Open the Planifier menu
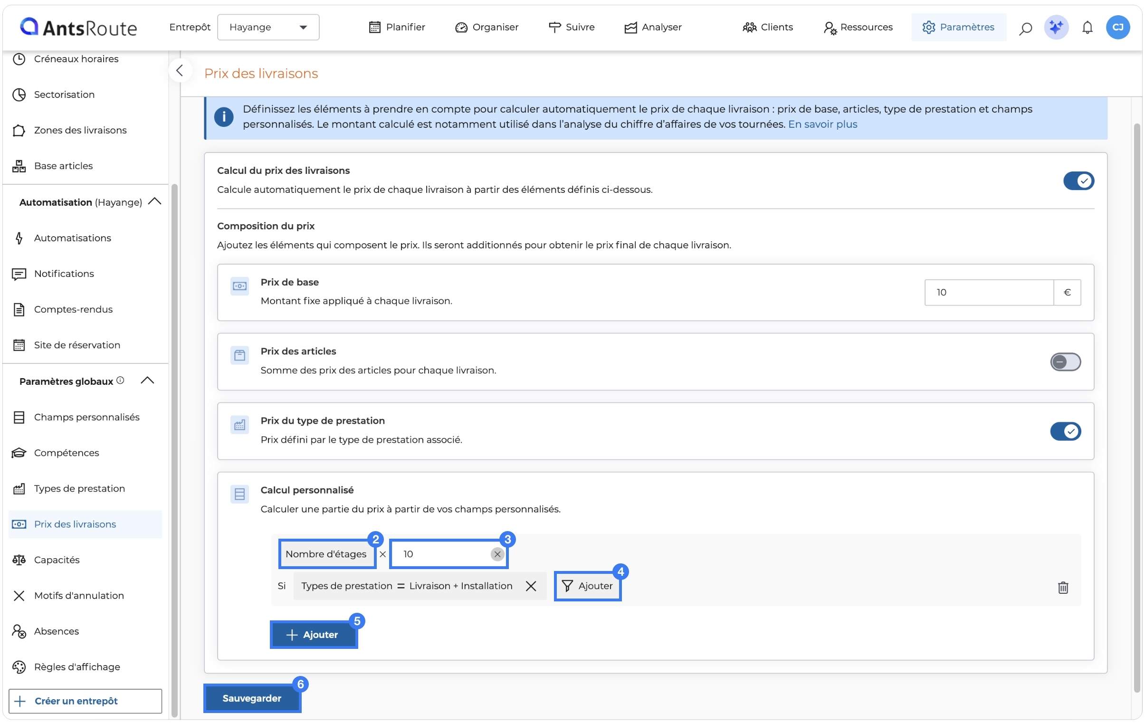 [397, 27]
